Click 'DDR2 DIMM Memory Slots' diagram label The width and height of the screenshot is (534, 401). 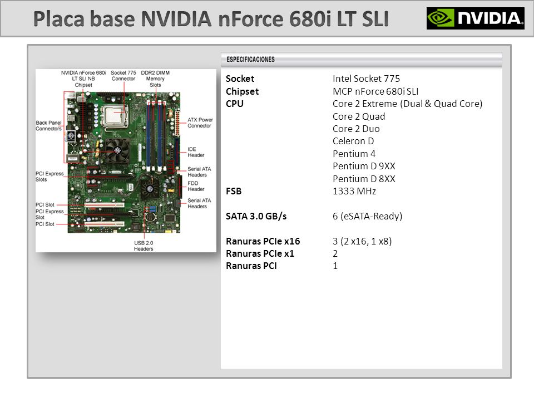(155, 79)
